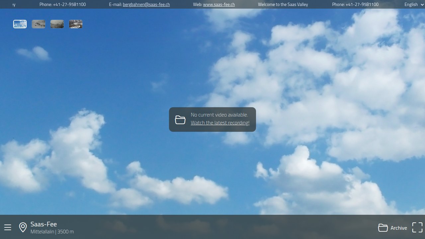Expand the English language dropdown
This screenshot has width=425, height=239.
point(411,5)
